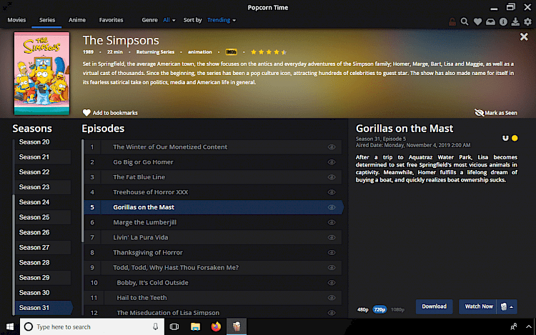Select episode 1 The Winter of Our Monetized Content
This screenshot has width=536, height=335.
213,147
